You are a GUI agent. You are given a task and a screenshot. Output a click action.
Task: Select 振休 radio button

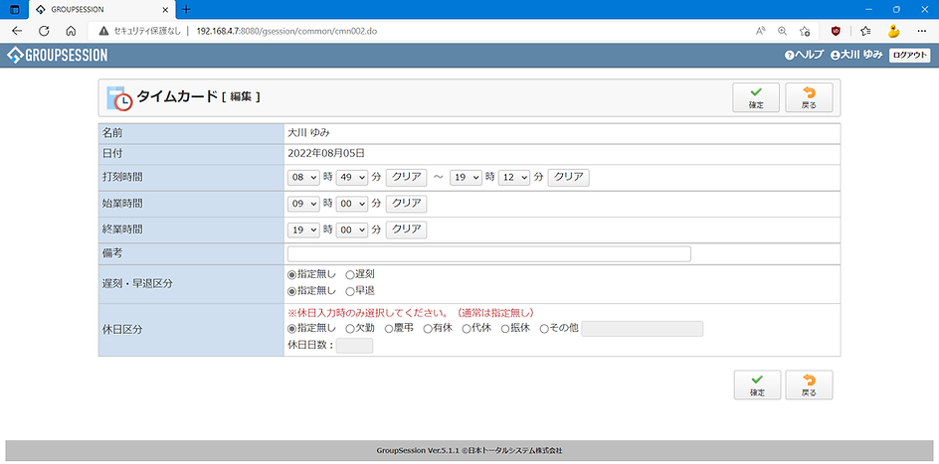click(x=505, y=329)
